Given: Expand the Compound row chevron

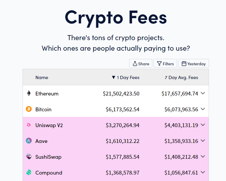Looking at the screenshot, I should point(203,173).
